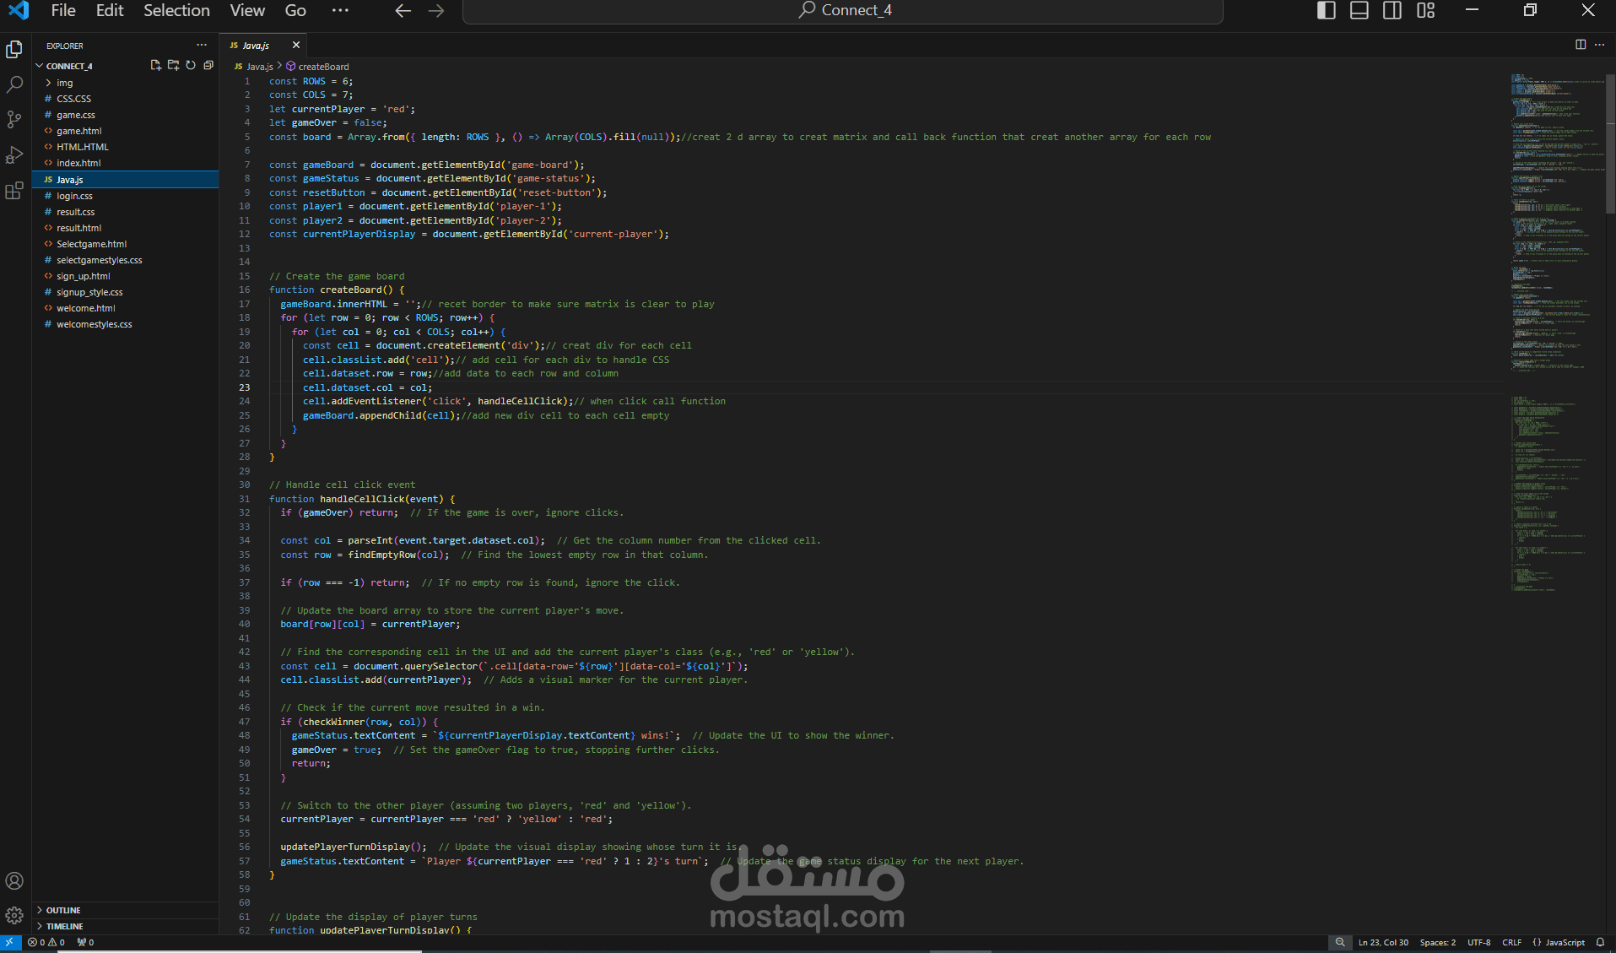
Task: Show errors and warnings count
Action: click(46, 942)
